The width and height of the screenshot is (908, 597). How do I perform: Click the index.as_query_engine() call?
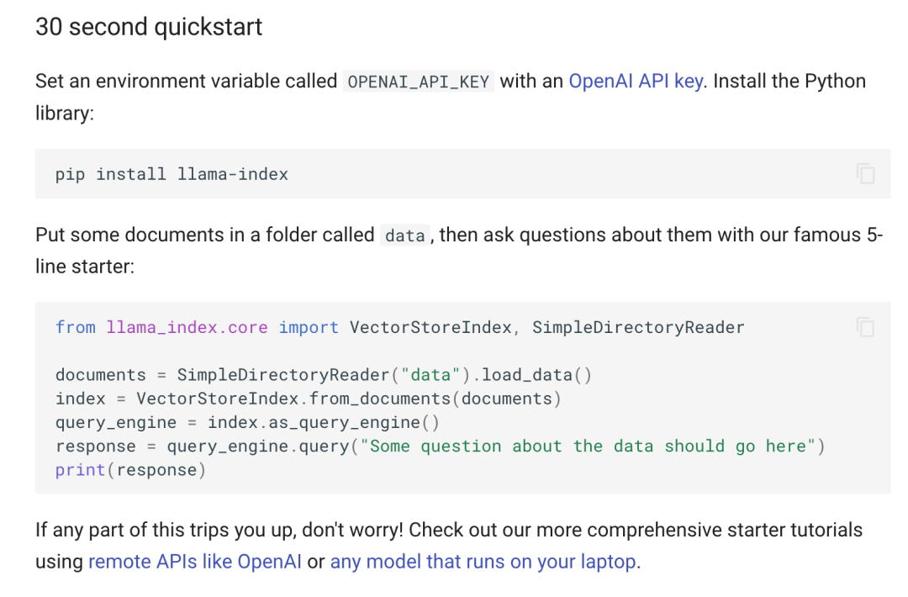point(324,422)
